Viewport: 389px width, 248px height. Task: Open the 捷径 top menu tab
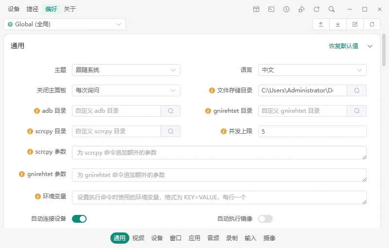tap(33, 9)
